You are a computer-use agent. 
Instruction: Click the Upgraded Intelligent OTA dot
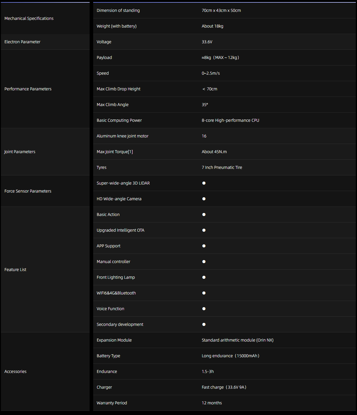[x=204, y=230]
